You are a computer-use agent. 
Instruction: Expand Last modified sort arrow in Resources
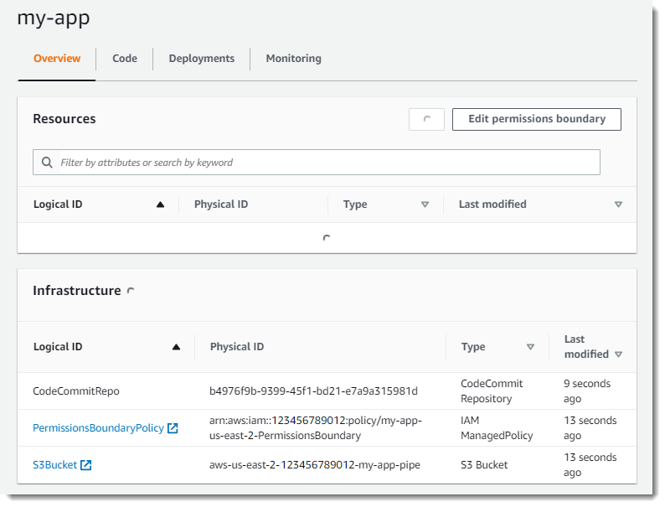(618, 204)
